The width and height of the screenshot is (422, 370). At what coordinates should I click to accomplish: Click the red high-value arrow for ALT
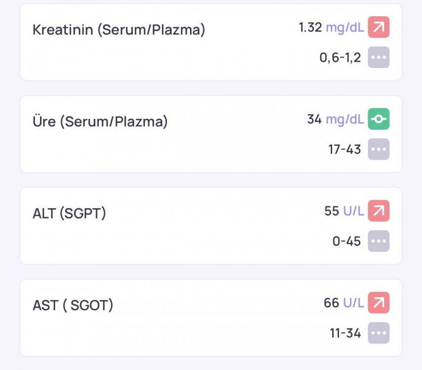pyautogui.click(x=379, y=211)
